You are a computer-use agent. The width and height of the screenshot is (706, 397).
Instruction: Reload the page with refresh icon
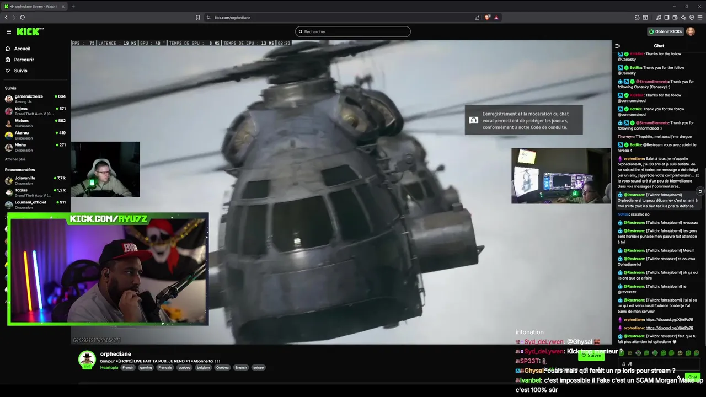23,17
